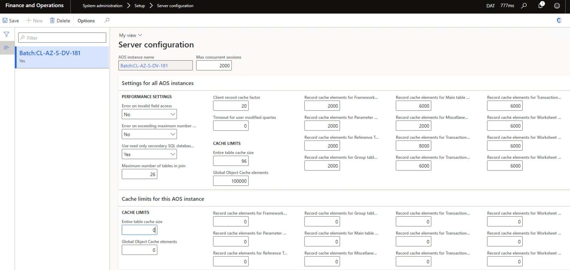
Task: Click the 777ms performance timer text
Action: tap(507, 6)
